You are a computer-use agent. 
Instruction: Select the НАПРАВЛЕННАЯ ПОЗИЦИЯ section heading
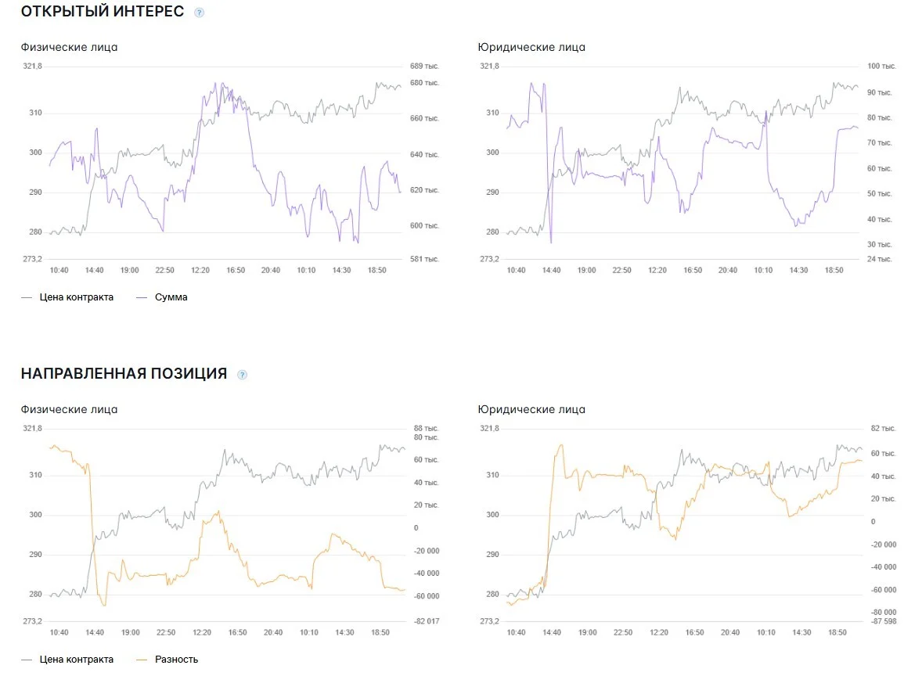(124, 373)
